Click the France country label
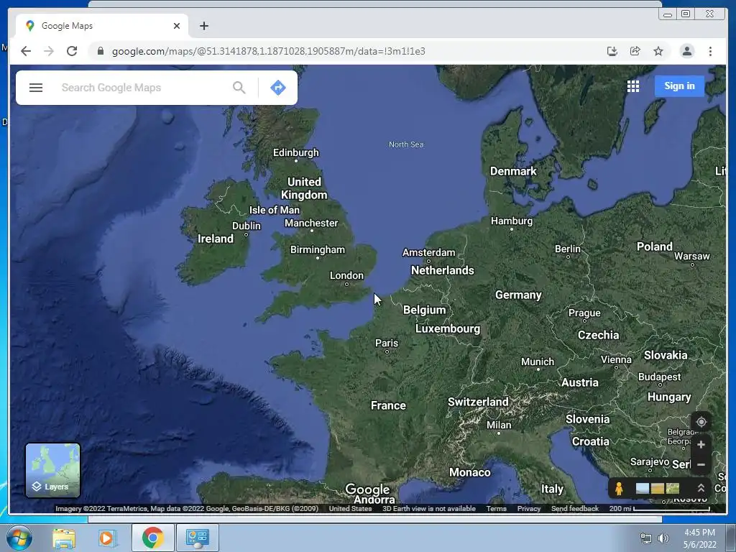 tap(388, 405)
